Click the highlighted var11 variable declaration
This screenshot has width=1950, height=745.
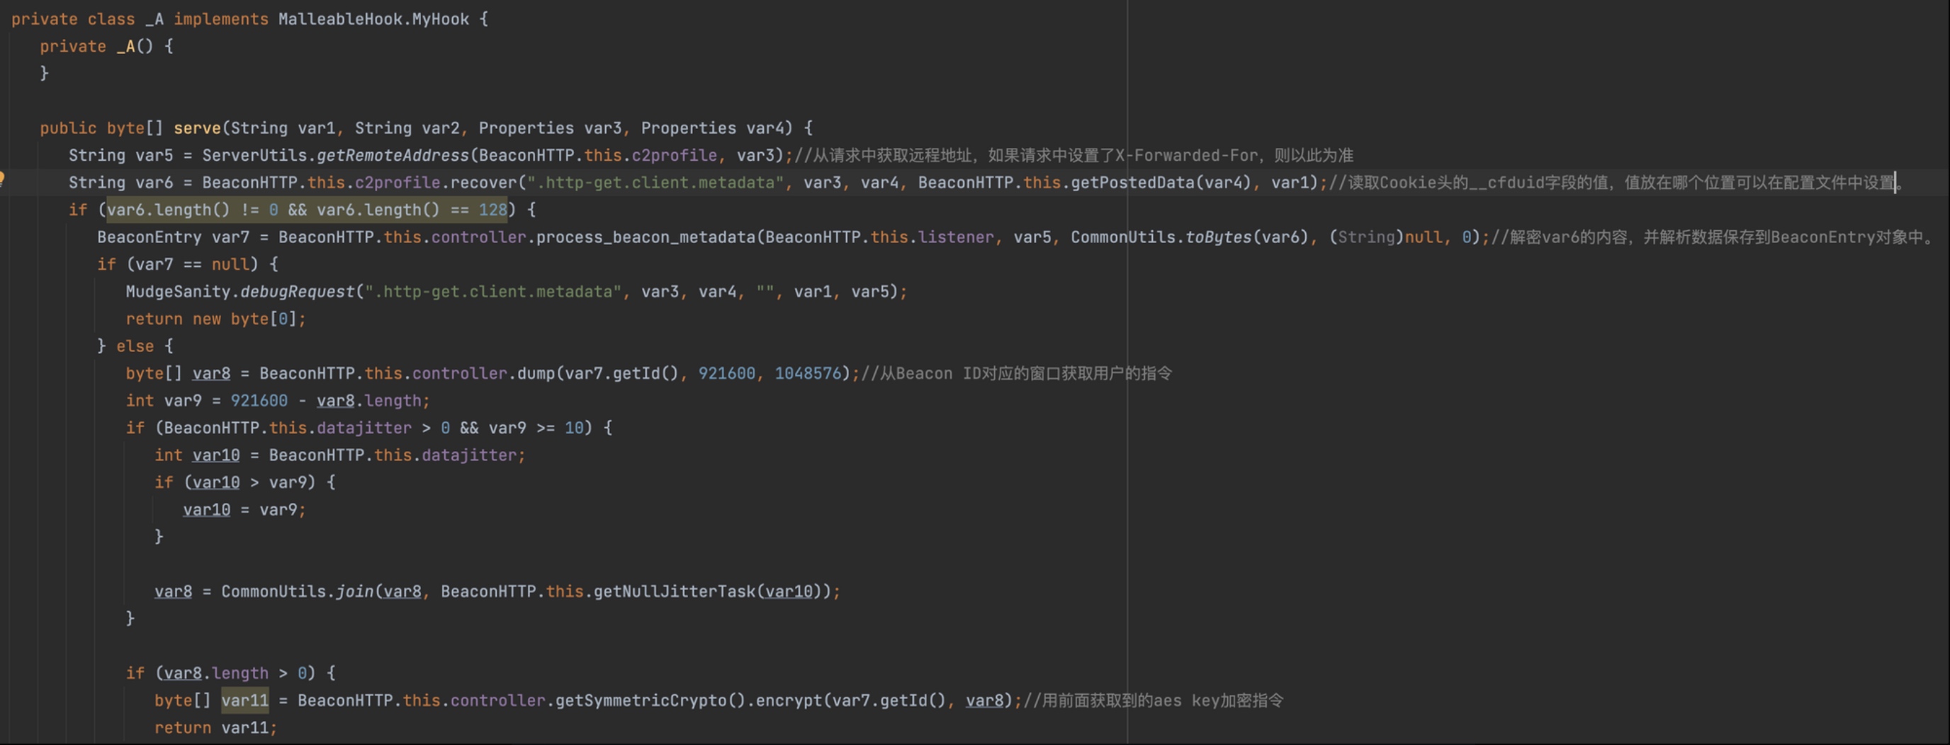click(244, 700)
